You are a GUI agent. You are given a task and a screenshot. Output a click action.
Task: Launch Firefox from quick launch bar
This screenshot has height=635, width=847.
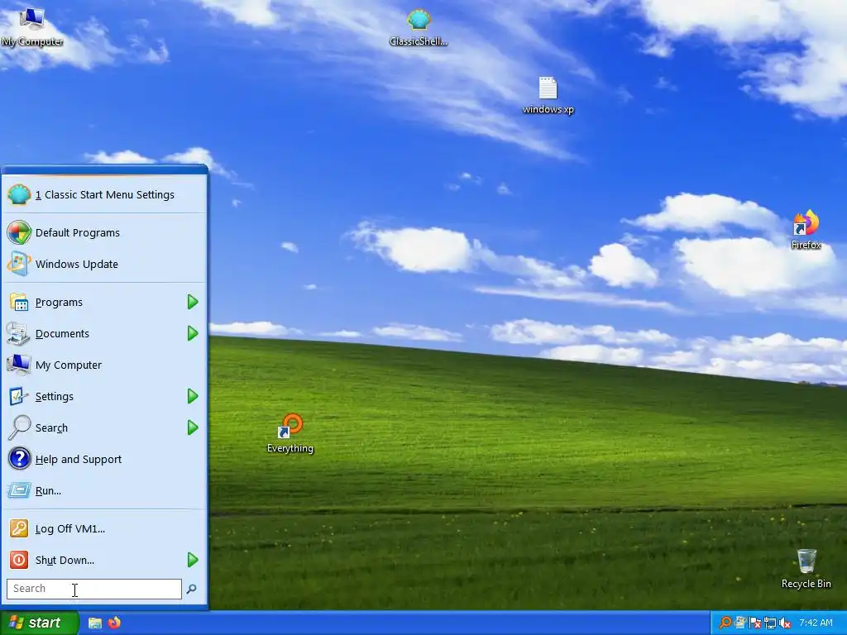pyautogui.click(x=114, y=623)
